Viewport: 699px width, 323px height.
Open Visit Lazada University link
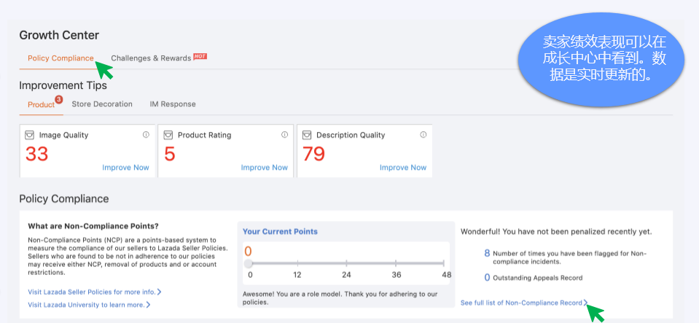click(87, 305)
